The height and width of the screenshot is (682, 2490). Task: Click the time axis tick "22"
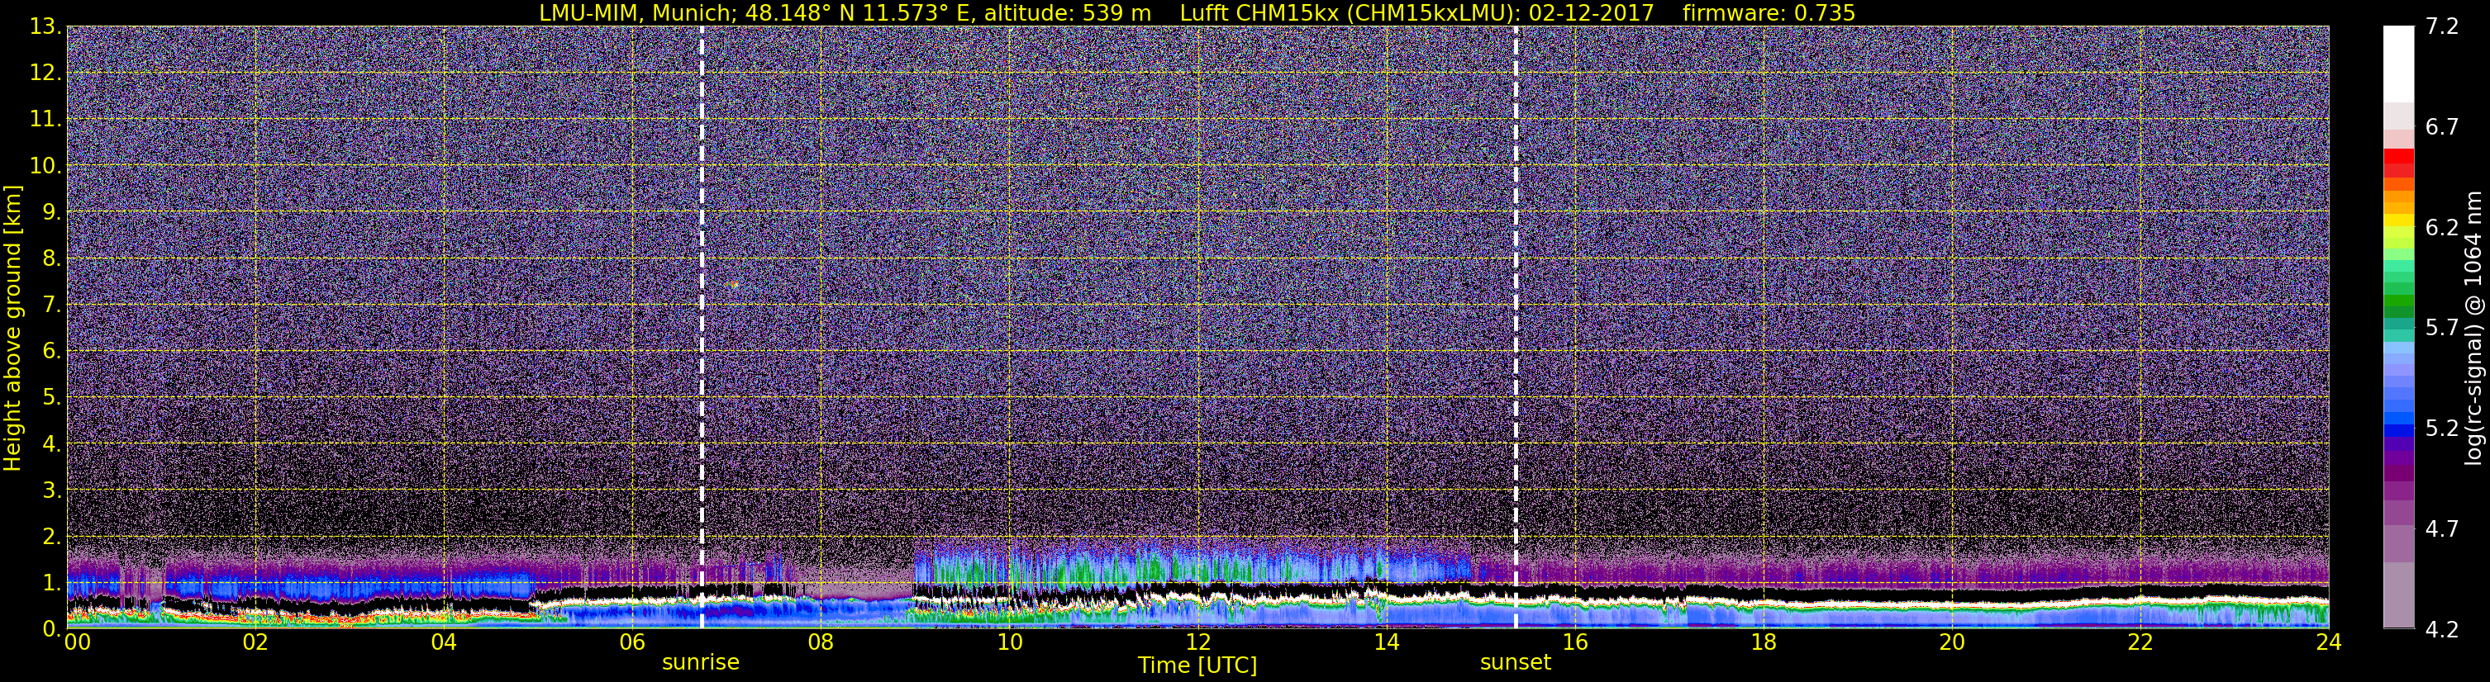point(2140,642)
